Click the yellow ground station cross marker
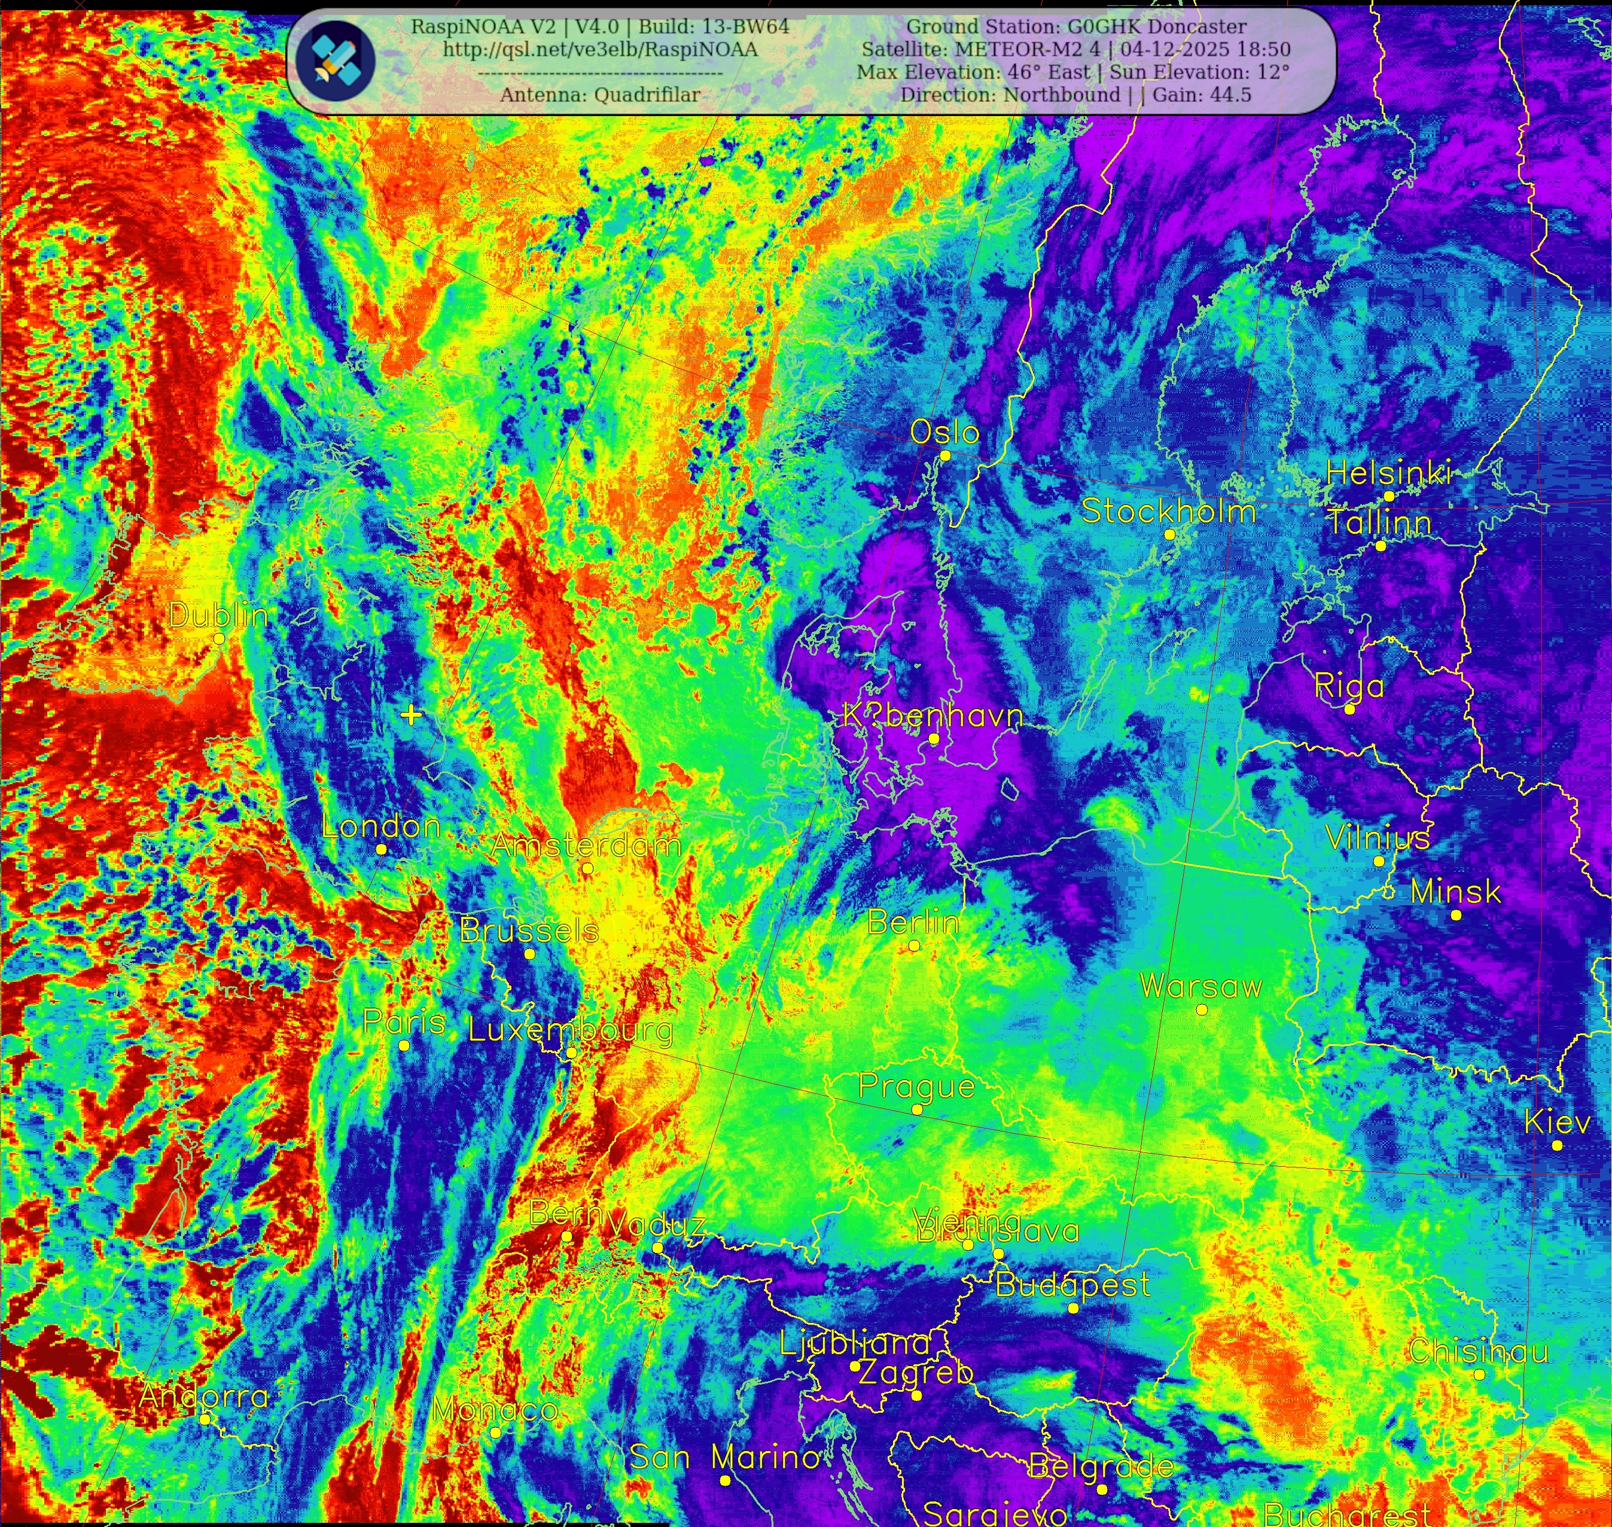This screenshot has width=1612, height=1527. (x=412, y=714)
